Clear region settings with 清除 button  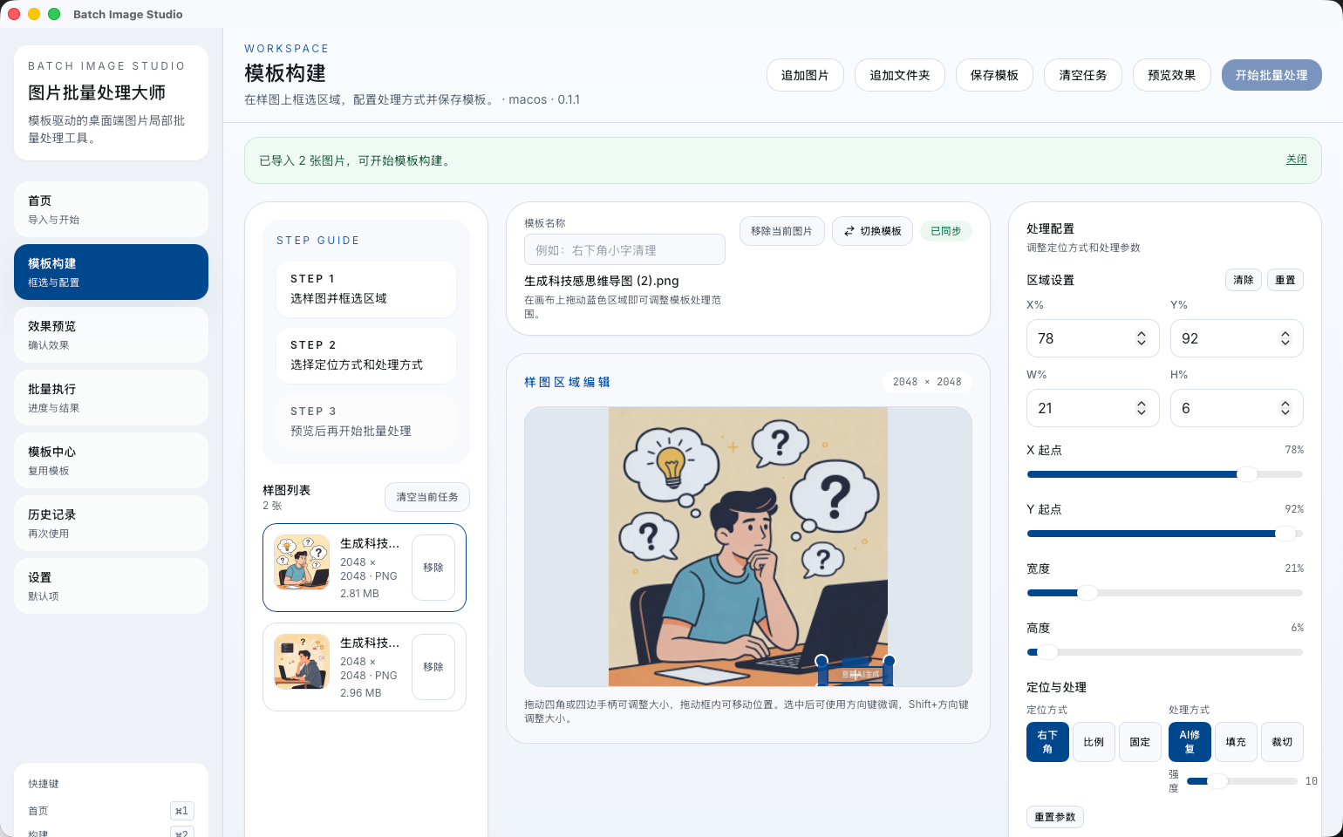(1243, 280)
